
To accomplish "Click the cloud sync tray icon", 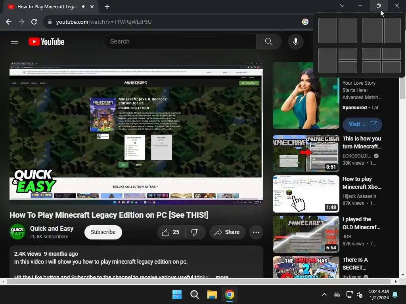I will point(337,294).
